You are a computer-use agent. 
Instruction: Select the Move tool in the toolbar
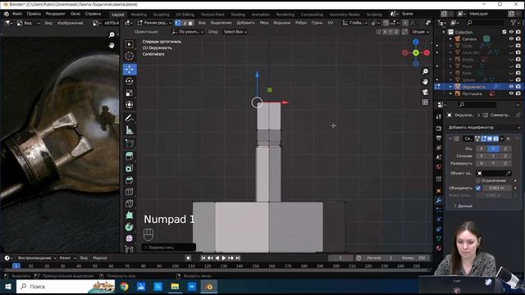[130, 69]
